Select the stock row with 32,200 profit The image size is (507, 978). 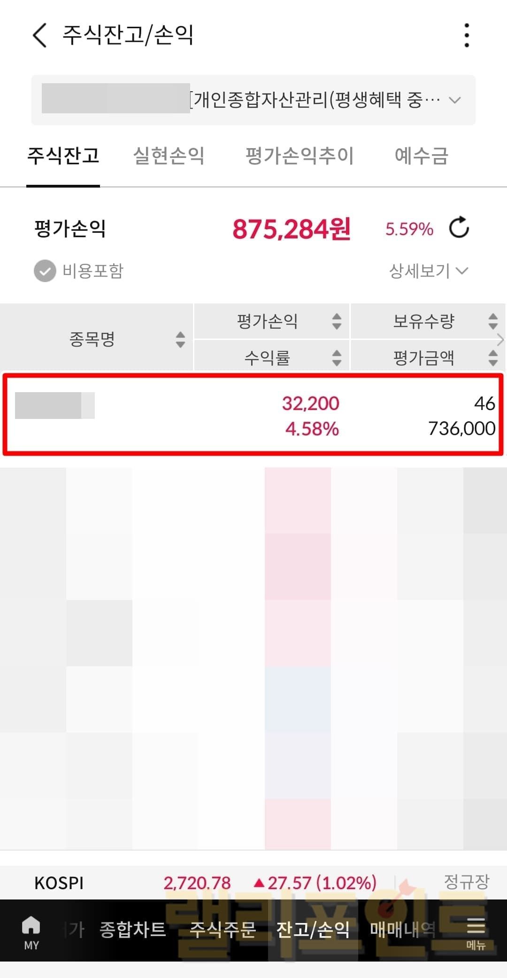coord(253,415)
